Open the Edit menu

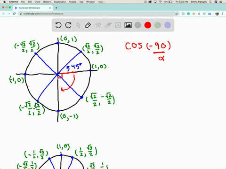point(30,2)
